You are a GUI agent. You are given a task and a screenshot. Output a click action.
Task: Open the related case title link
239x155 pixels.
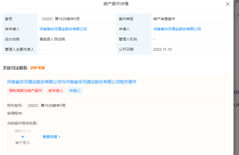click(72, 82)
